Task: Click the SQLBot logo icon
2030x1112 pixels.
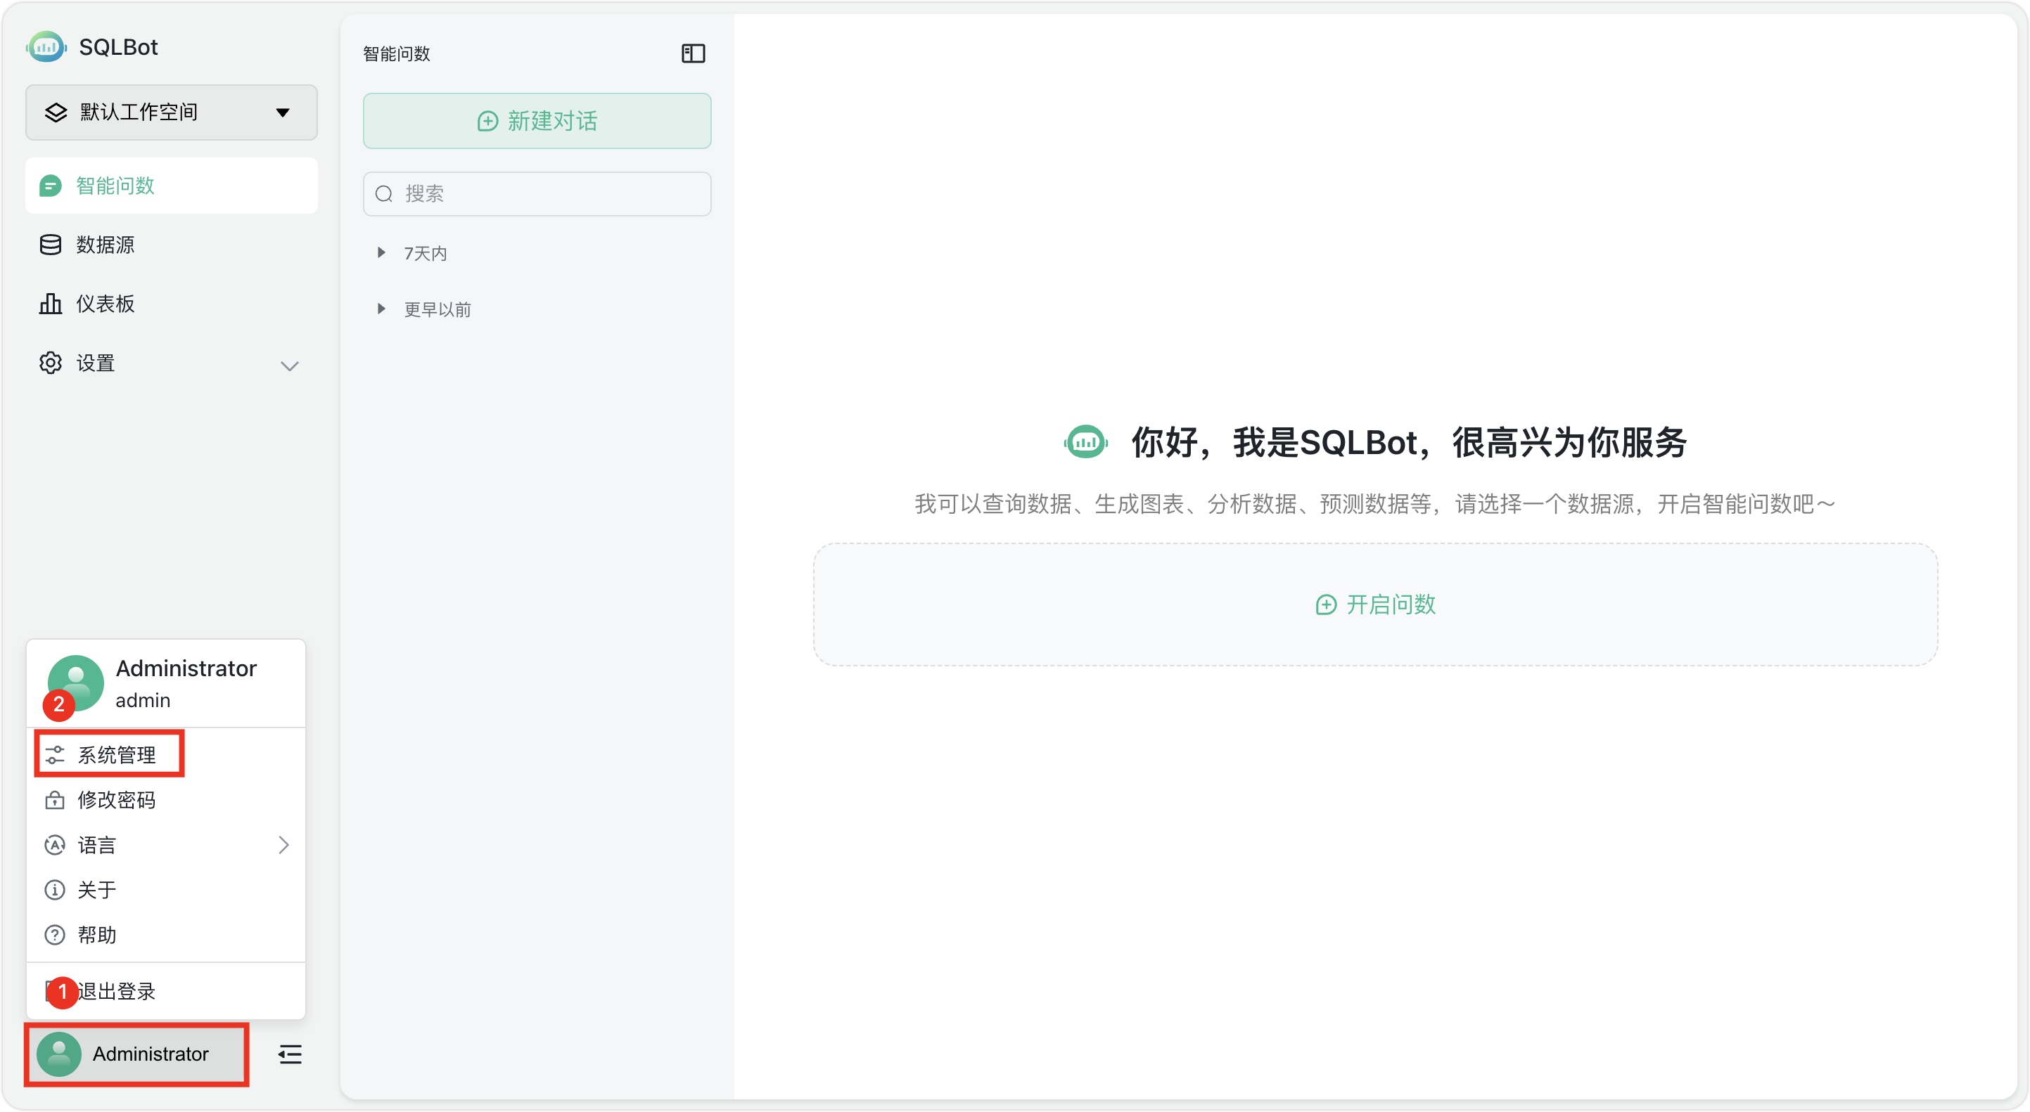Action: pyautogui.click(x=46, y=47)
